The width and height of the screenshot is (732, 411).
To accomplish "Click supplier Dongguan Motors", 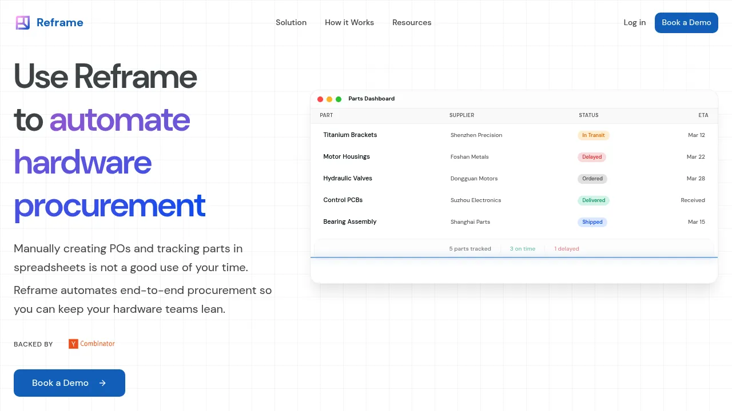I will pyautogui.click(x=474, y=179).
